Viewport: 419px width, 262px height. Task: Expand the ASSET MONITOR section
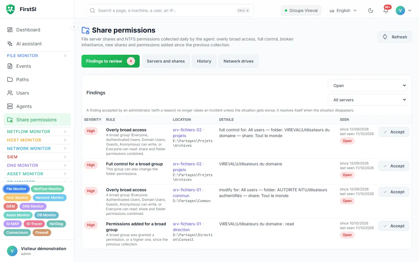coord(37,174)
